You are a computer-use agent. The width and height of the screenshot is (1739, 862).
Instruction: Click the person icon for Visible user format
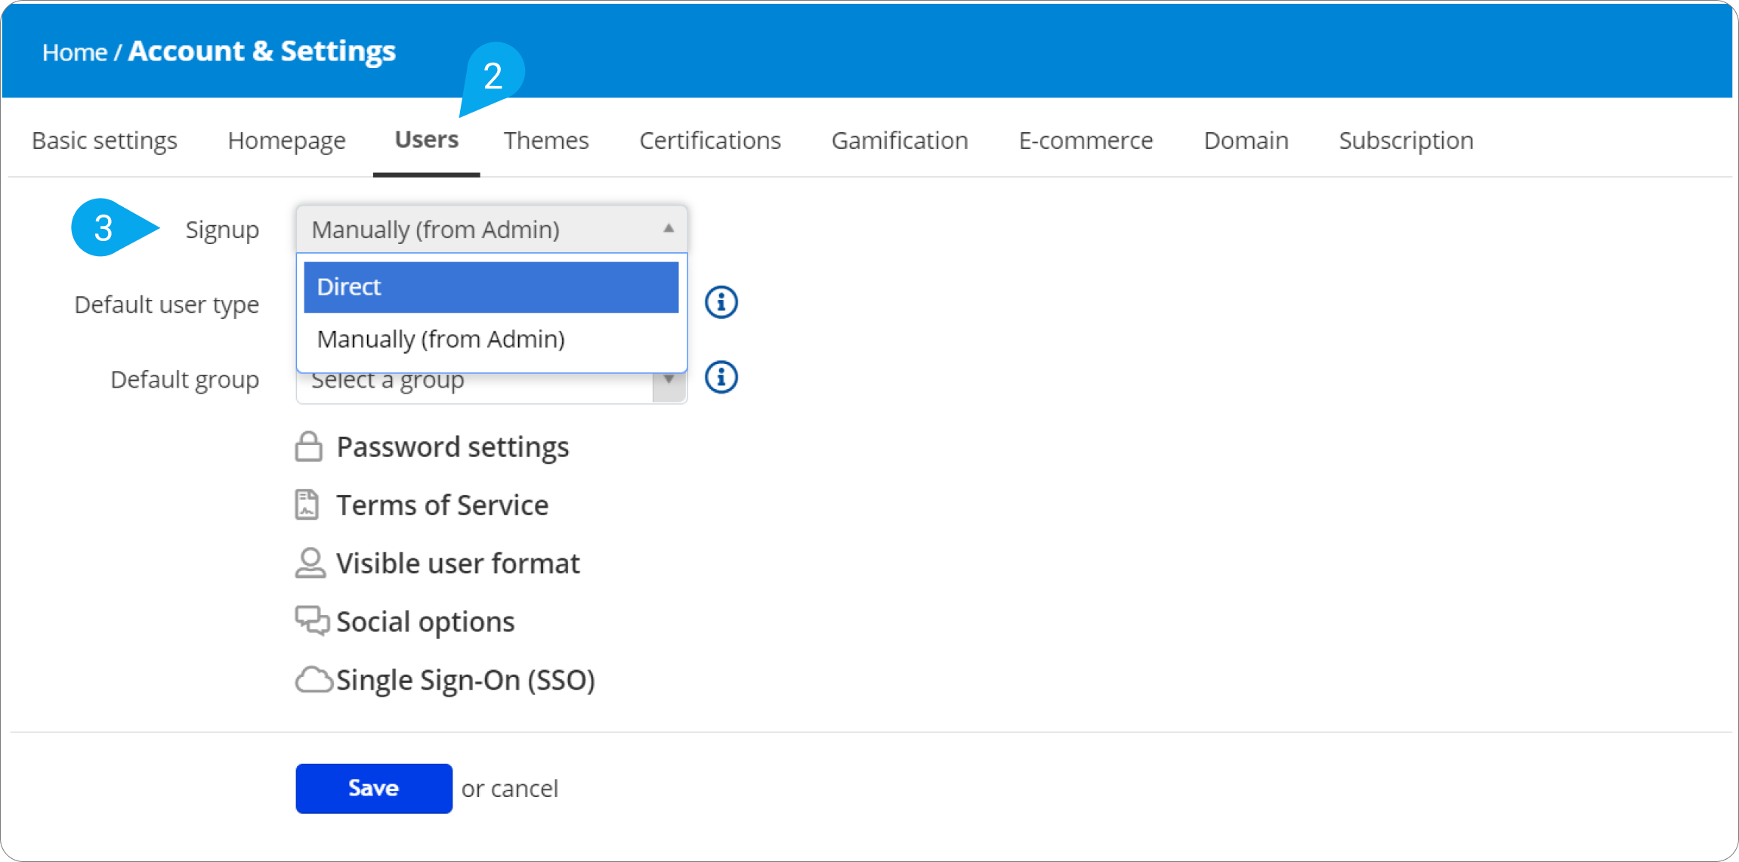310,563
